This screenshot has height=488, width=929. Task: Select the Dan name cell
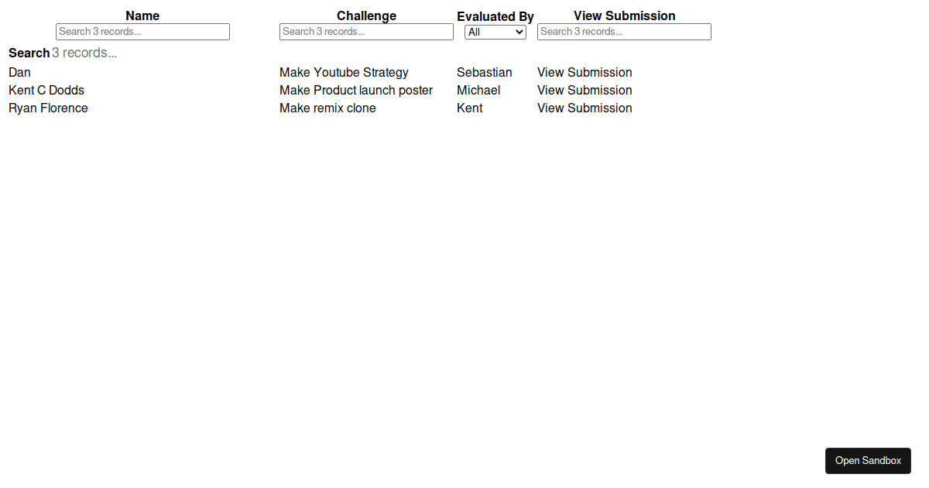click(x=20, y=73)
